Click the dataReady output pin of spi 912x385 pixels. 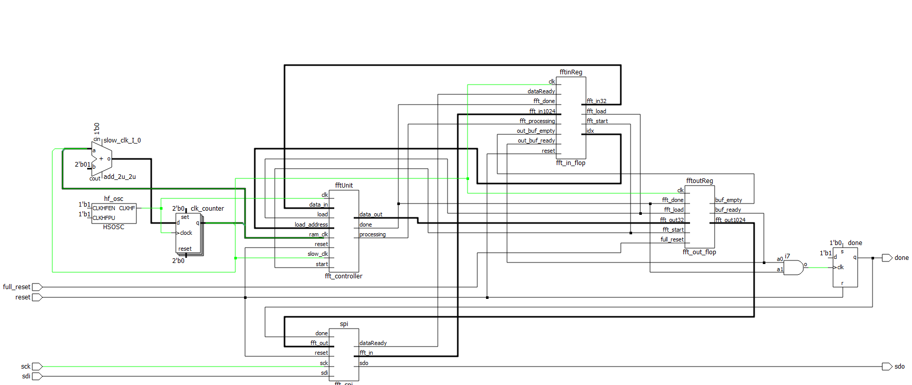[x=373, y=343]
